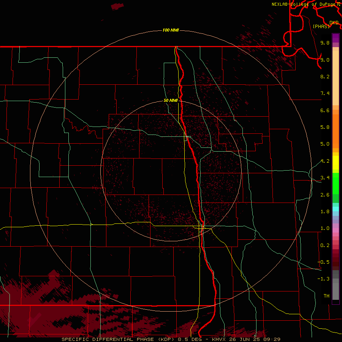Pick the cyan segment of the color scale
This screenshot has height=342, width=342.
pos(336,209)
